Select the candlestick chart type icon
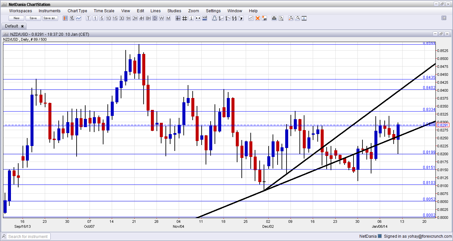The height and width of the screenshot is (241, 453). (x=65, y=18)
